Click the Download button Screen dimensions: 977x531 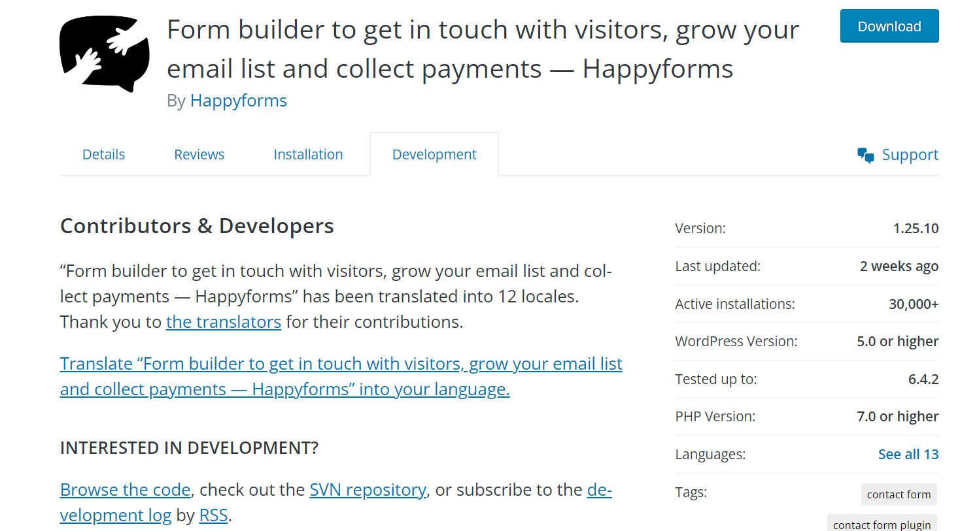[x=889, y=26]
